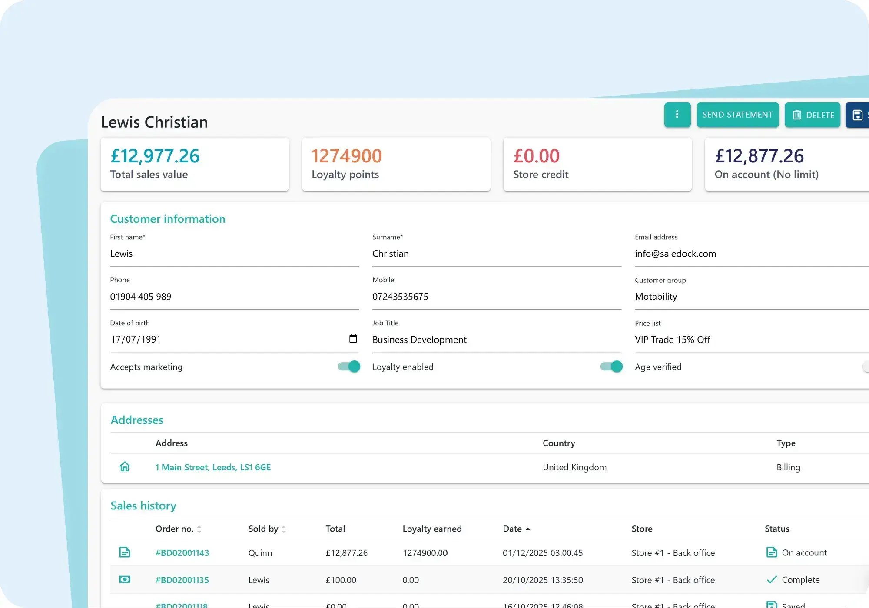Open order #BD02001135
Viewport: 869px width, 608px height.
pos(182,580)
